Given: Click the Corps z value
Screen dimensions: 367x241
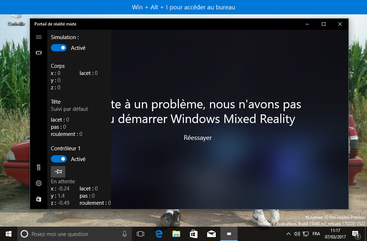Looking at the screenshot, I should coord(59,88).
